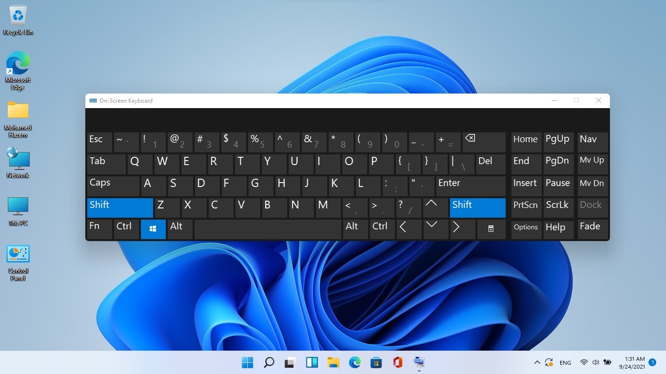
Task: Tap the PrtScn key
Action: (526, 208)
